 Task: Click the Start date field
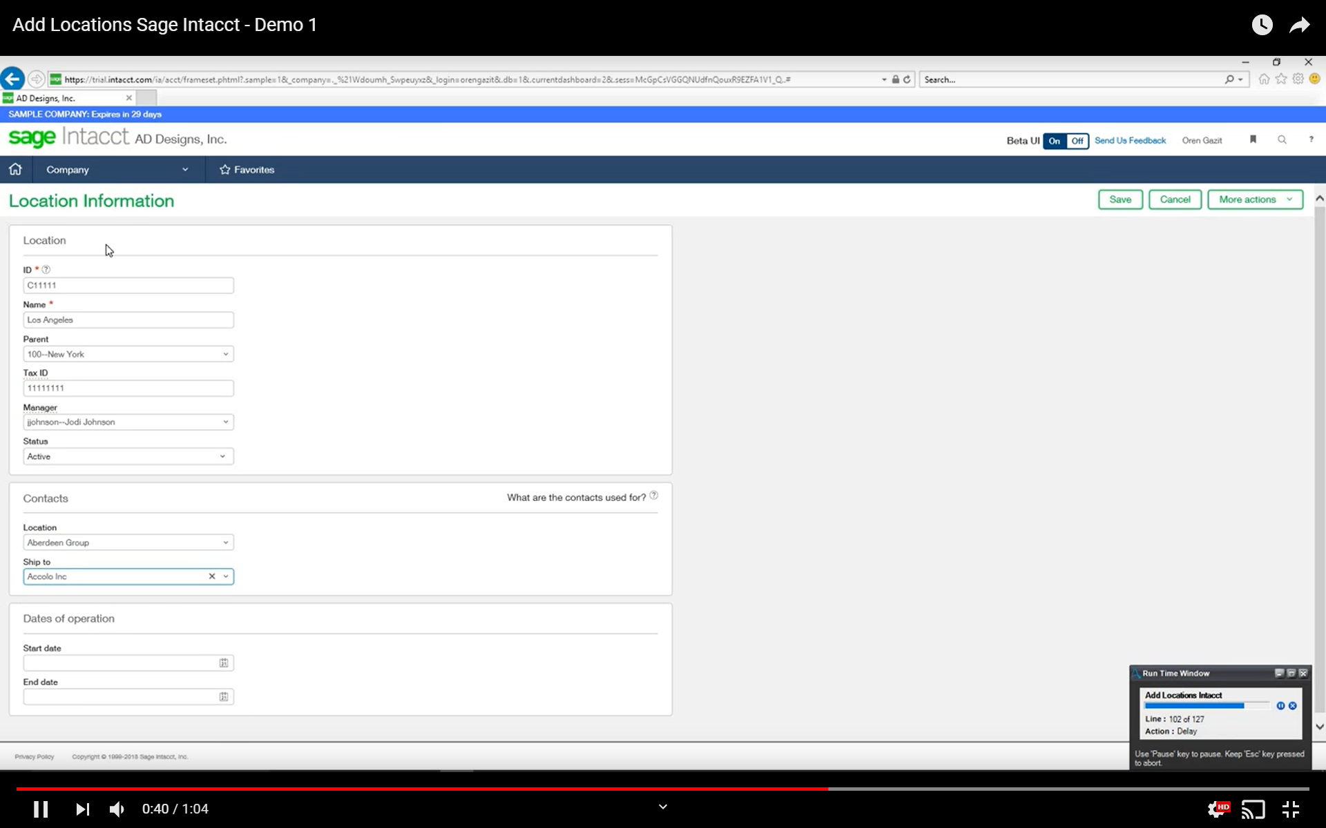click(x=128, y=663)
